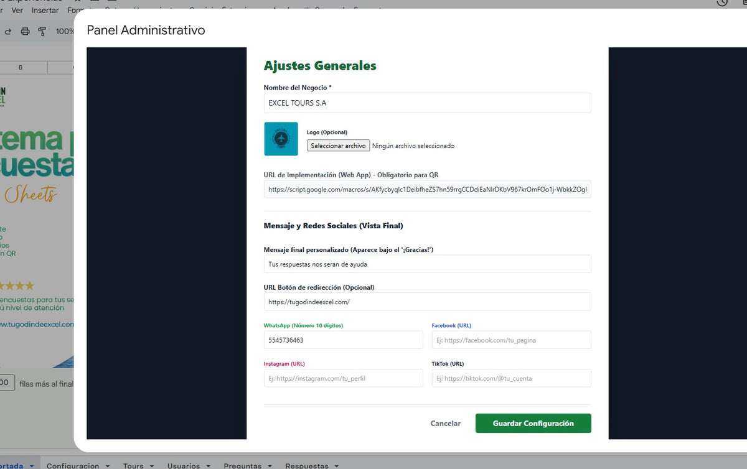Click the rows-to-add number box

coord(6,383)
